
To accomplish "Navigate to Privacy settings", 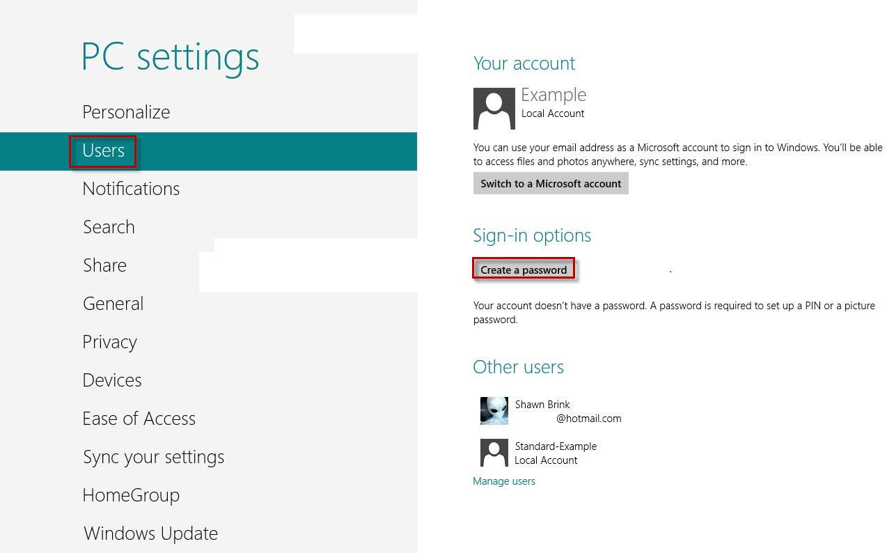I will tap(109, 342).
